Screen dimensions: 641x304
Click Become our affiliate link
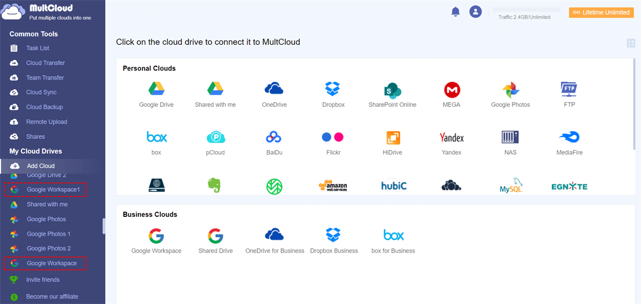pos(52,297)
